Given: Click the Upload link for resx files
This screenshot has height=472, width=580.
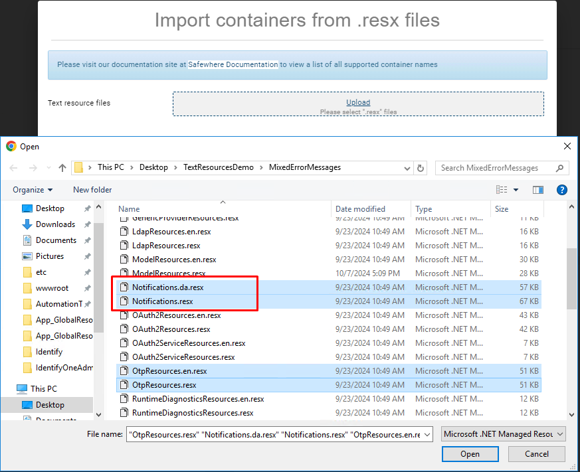Looking at the screenshot, I should point(358,102).
